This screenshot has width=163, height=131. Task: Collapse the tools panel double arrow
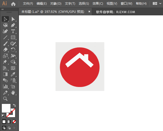[3, 9]
